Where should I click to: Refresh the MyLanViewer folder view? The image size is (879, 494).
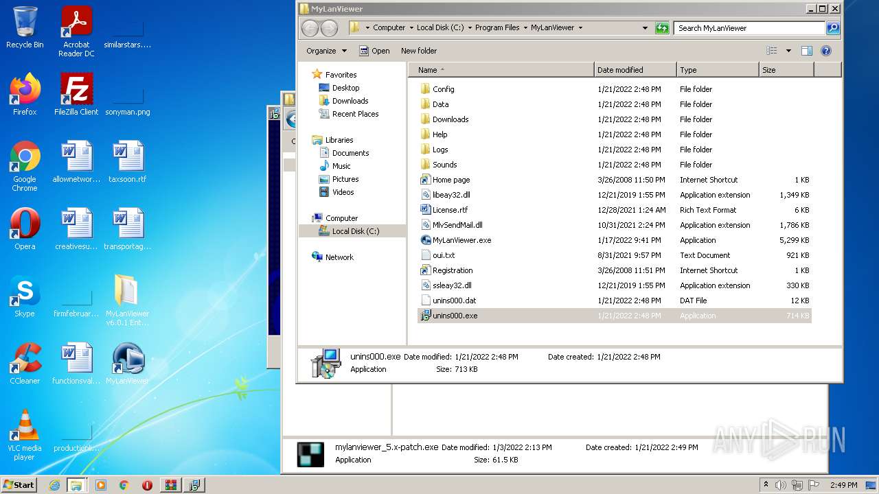(662, 28)
